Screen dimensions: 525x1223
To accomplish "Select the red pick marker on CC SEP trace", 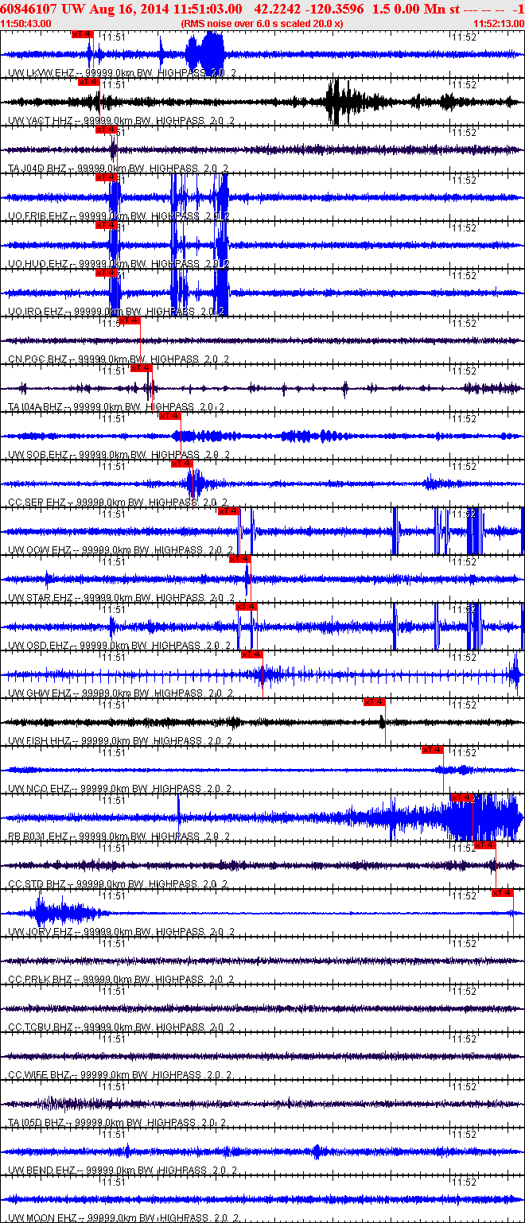I will (182, 464).
